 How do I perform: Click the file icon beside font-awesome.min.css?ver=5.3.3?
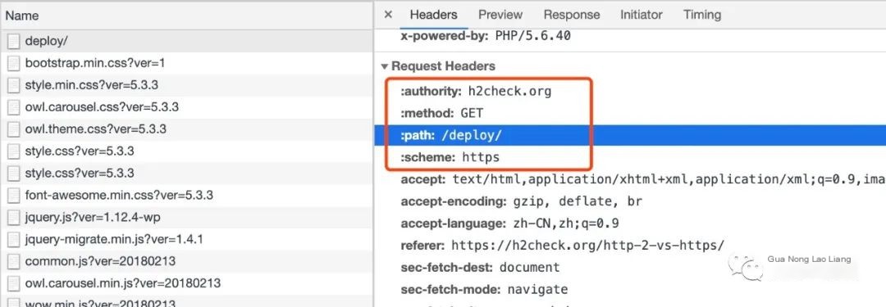click(x=14, y=196)
